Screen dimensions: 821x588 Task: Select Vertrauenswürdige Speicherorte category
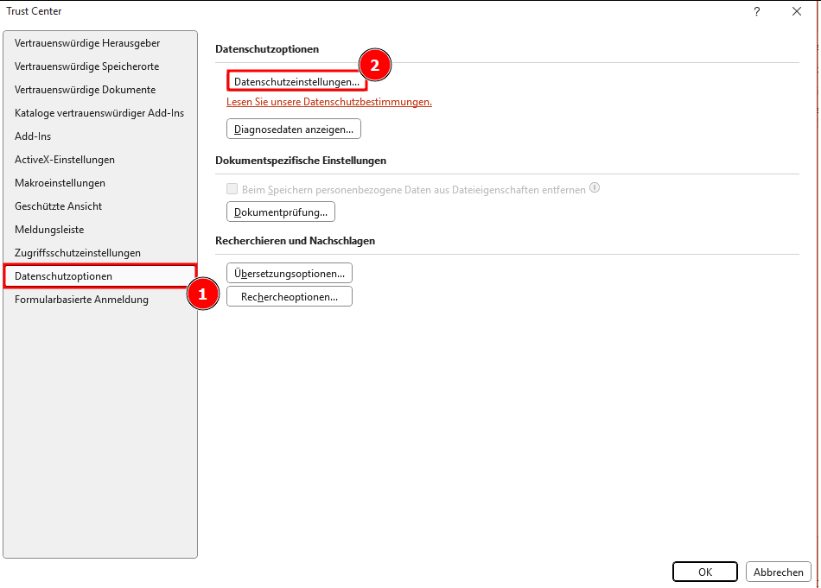point(86,66)
